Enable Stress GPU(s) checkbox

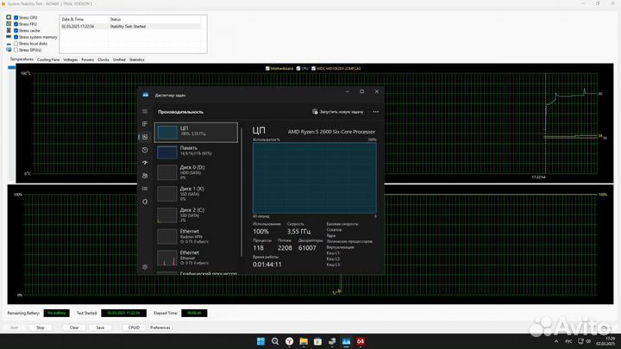point(16,50)
